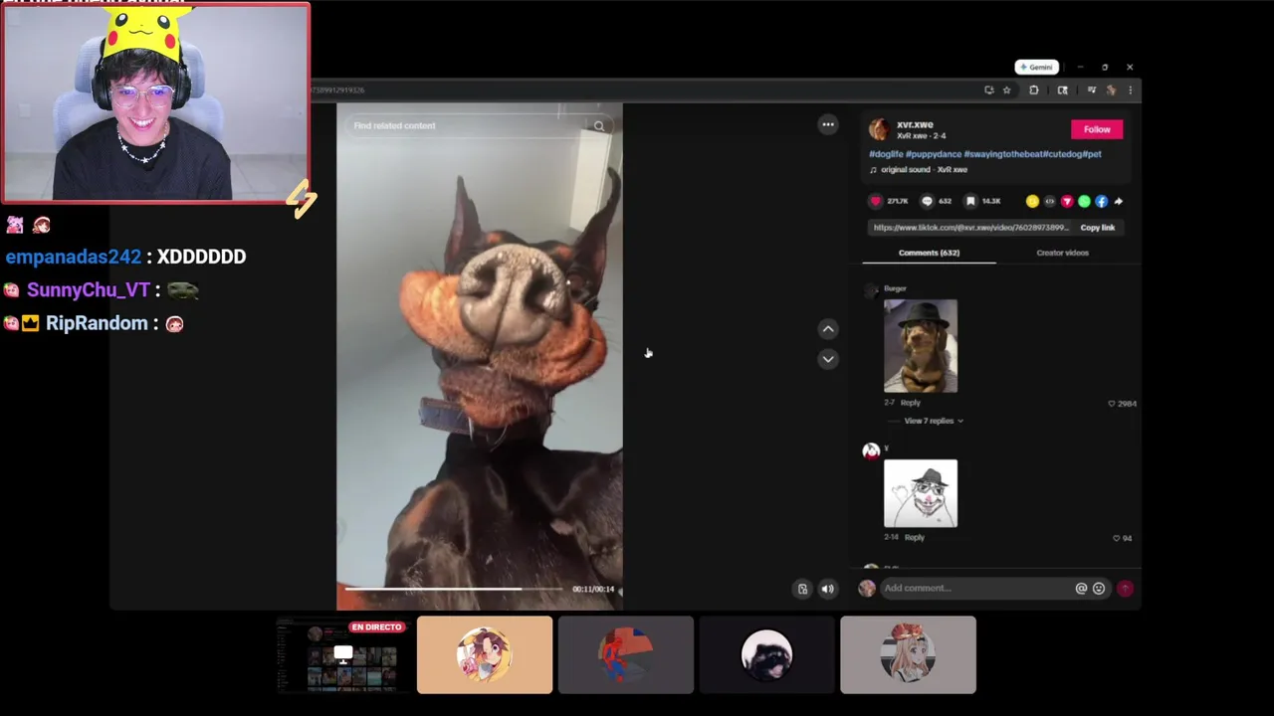Like Burger's comment with 2984 likes
The width and height of the screenshot is (1274, 716).
tap(1112, 404)
